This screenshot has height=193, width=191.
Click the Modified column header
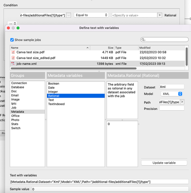pos(162,48)
